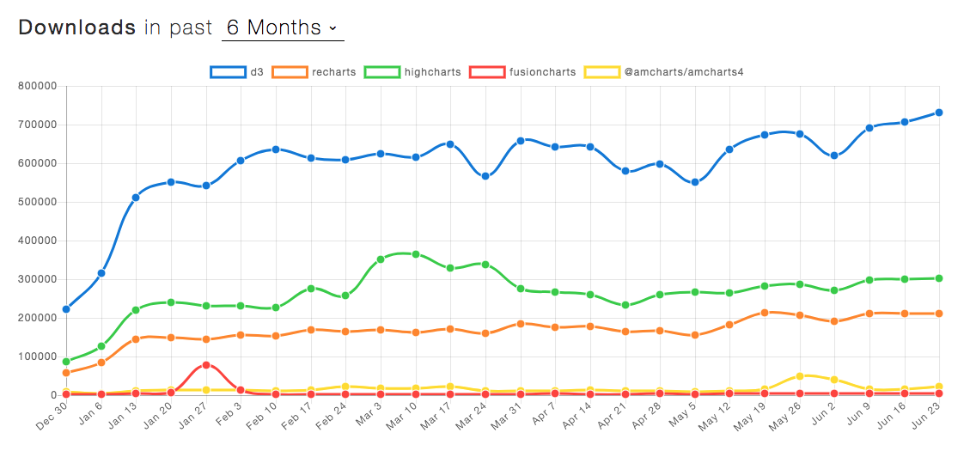Click the amcharts4 peak point at May 26
976x451 pixels.
click(x=800, y=376)
